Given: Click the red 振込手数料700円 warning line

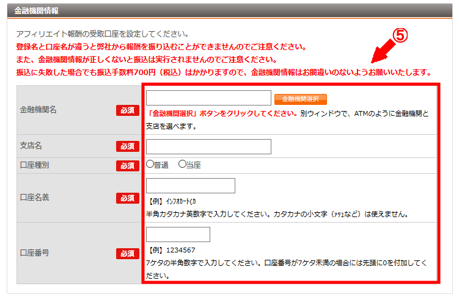Looking at the screenshot, I should tap(224, 73).
